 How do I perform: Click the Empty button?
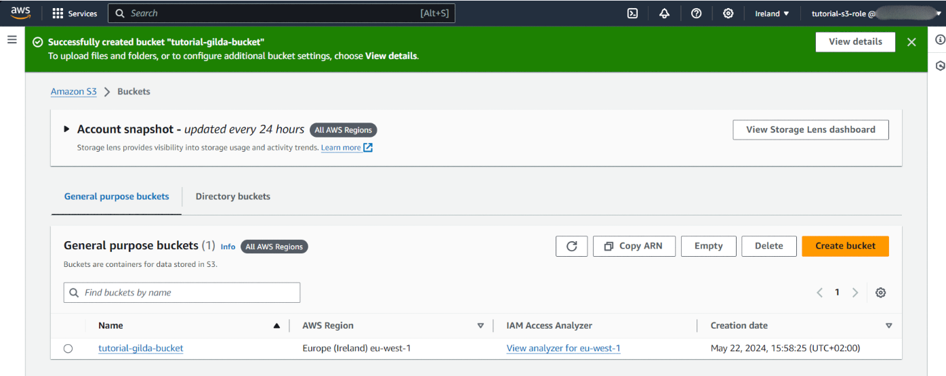[709, 246]
